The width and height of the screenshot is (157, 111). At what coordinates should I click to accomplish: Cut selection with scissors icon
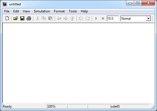pos(38,18)
